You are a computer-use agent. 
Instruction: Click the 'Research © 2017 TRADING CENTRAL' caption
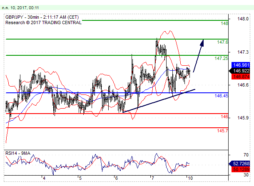(43, 22)
